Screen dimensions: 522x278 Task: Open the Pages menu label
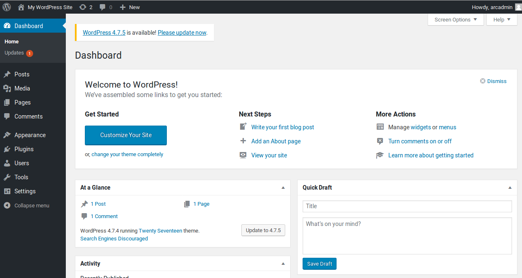click(x=23, y=102)
